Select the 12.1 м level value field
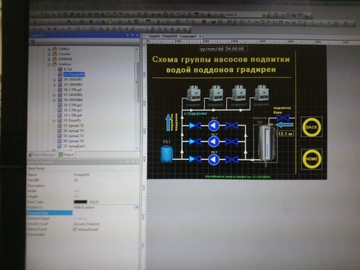The width and height of the screenshot is (360, 270). point(286,134)
